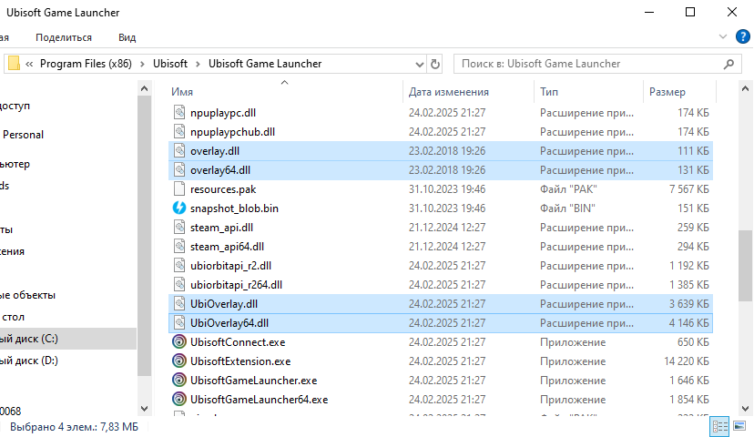Click the navigation pane scroll down arrow

[144, 409]
